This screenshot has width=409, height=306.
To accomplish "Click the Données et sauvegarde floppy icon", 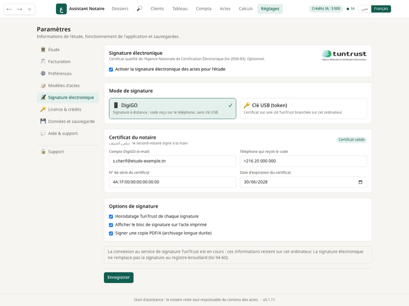I will (43, 121).
